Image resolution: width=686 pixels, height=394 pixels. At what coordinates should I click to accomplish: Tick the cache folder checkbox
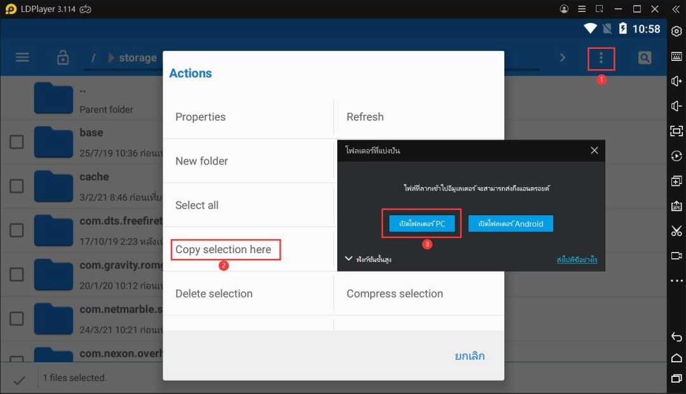pos(17,186)
